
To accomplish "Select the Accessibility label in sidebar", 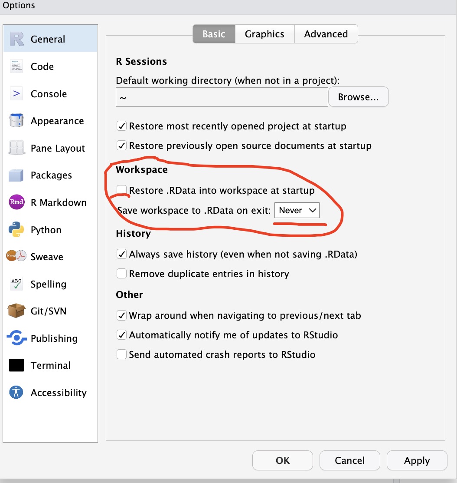I will coord(59,393).
